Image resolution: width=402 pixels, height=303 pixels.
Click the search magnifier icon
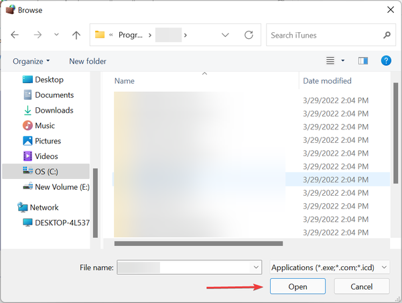click(387, 35)
